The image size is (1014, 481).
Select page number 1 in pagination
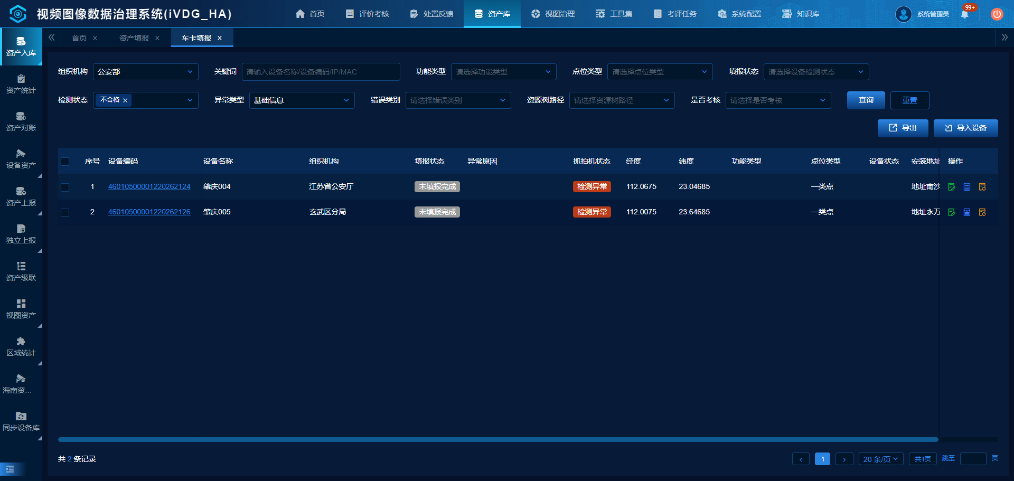coord(823,459)
